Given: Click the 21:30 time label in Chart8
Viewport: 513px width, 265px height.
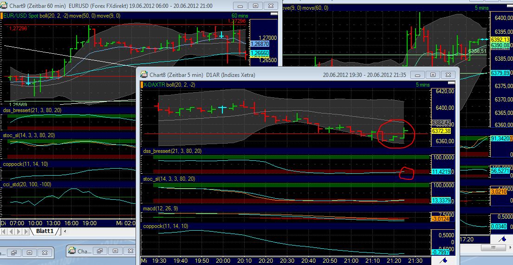Looking at the screenshot, I should tap(416, 261).
